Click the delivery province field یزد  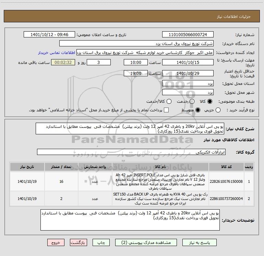click(x=188, y=84)
